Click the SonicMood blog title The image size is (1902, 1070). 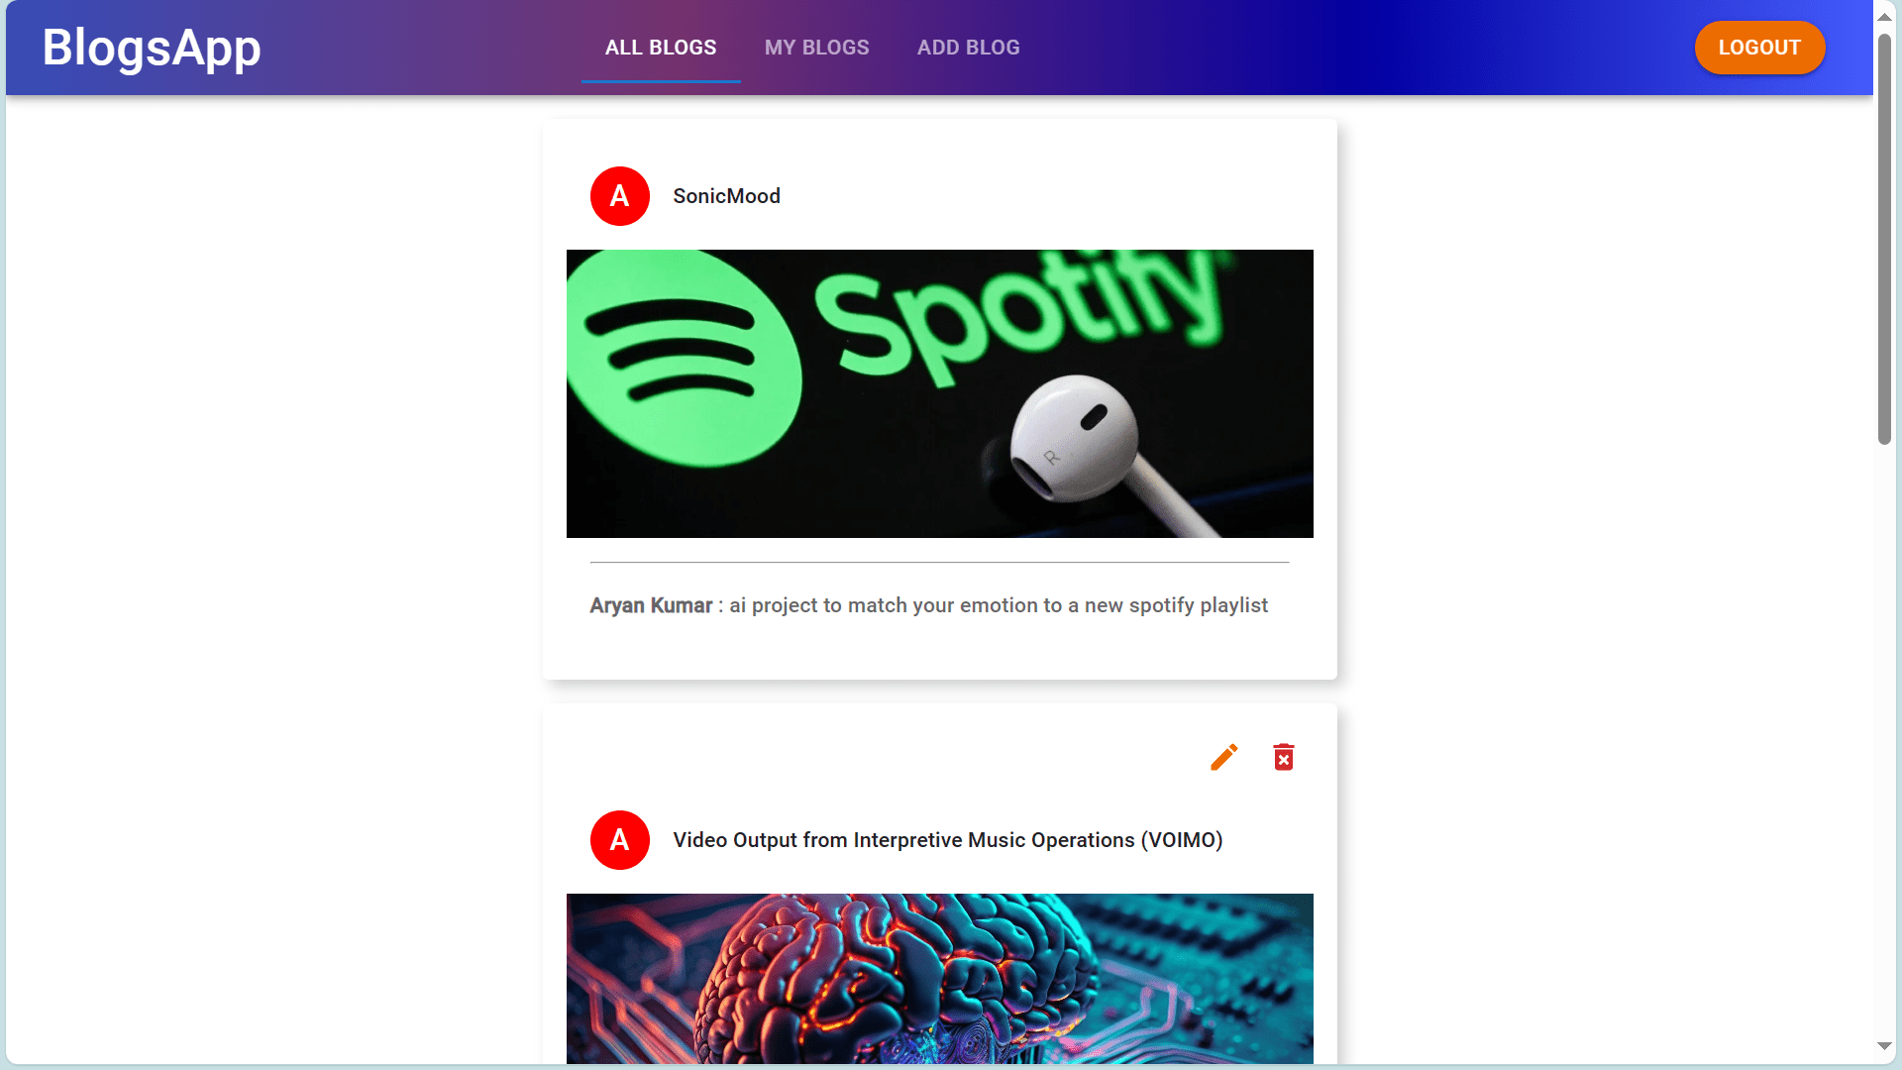[x=727, y=196]
